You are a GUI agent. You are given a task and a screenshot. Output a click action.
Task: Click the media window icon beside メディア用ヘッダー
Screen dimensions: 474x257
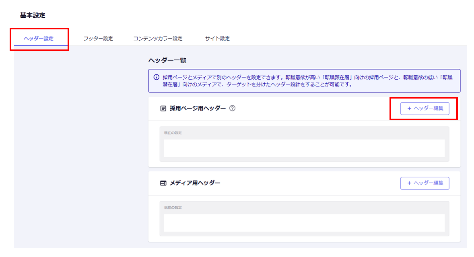pos(163,183)
